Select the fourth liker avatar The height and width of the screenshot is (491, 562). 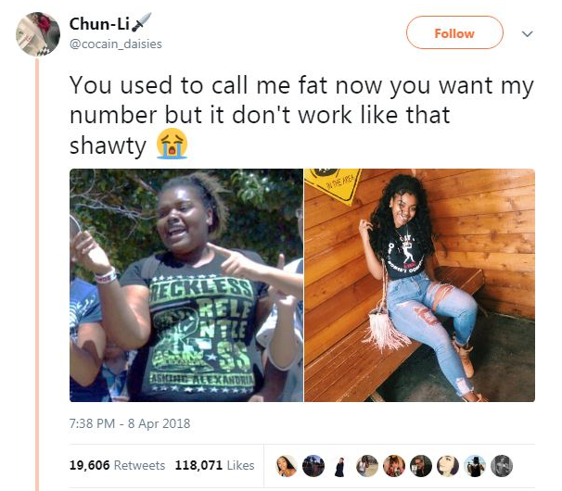[367, 466]
